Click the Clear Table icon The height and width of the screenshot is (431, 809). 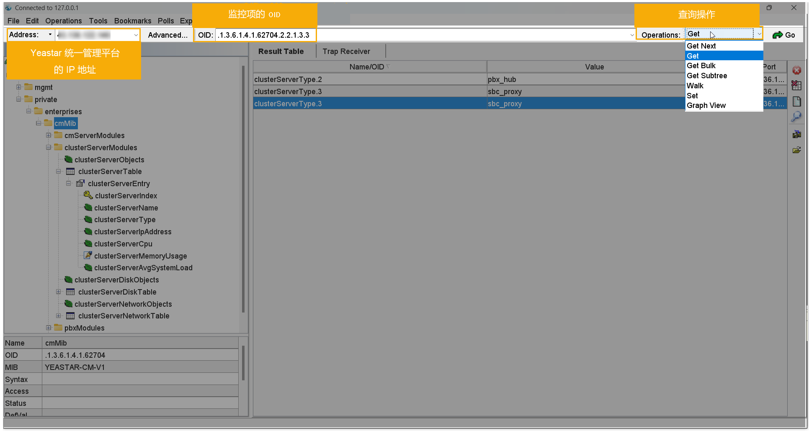click(x=796, y=86)
